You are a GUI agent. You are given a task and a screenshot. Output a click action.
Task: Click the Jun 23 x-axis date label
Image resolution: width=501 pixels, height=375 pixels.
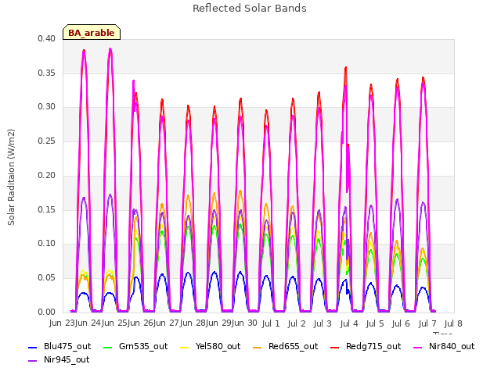pos(62,323)
